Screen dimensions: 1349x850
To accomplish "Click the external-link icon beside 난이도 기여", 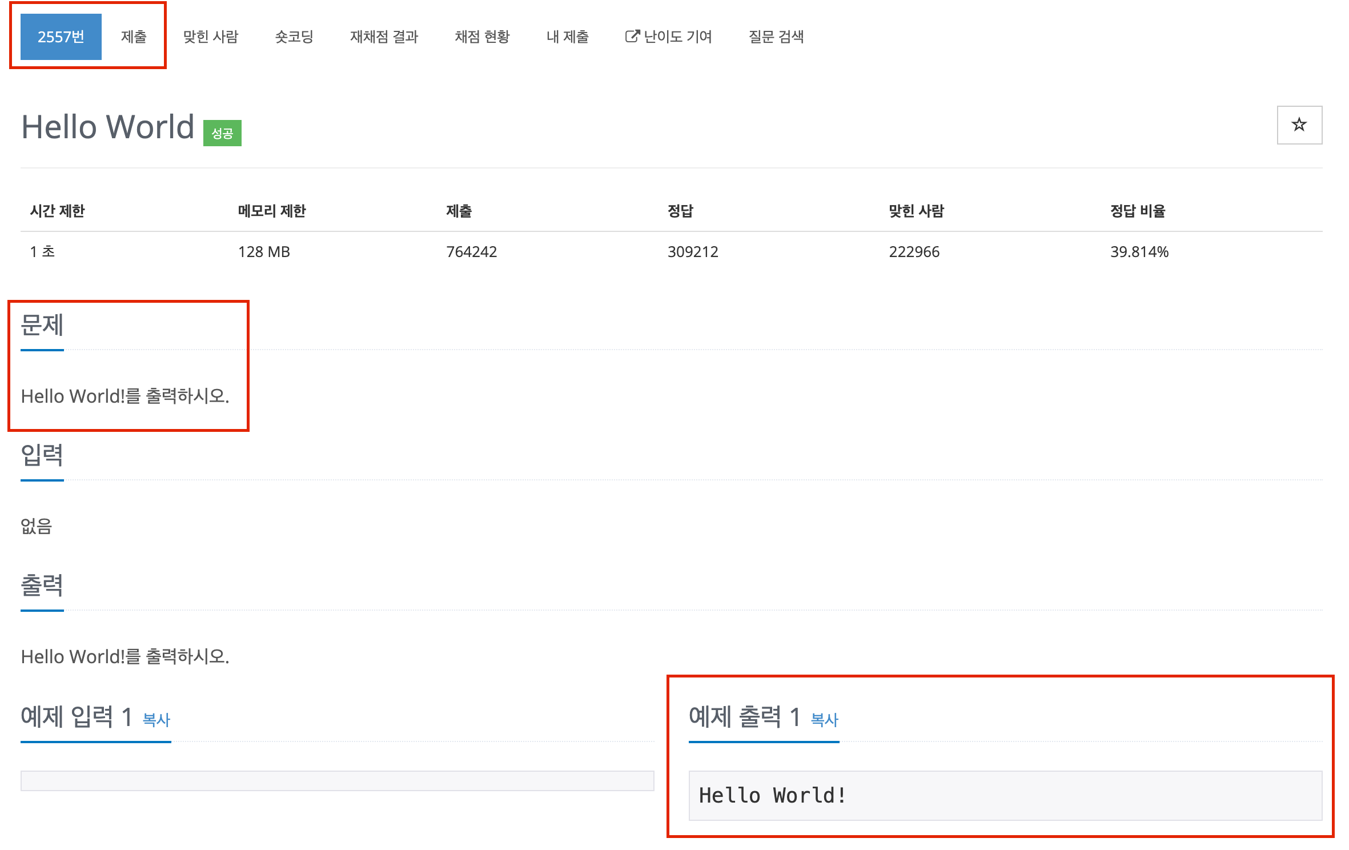I will 632,37.
